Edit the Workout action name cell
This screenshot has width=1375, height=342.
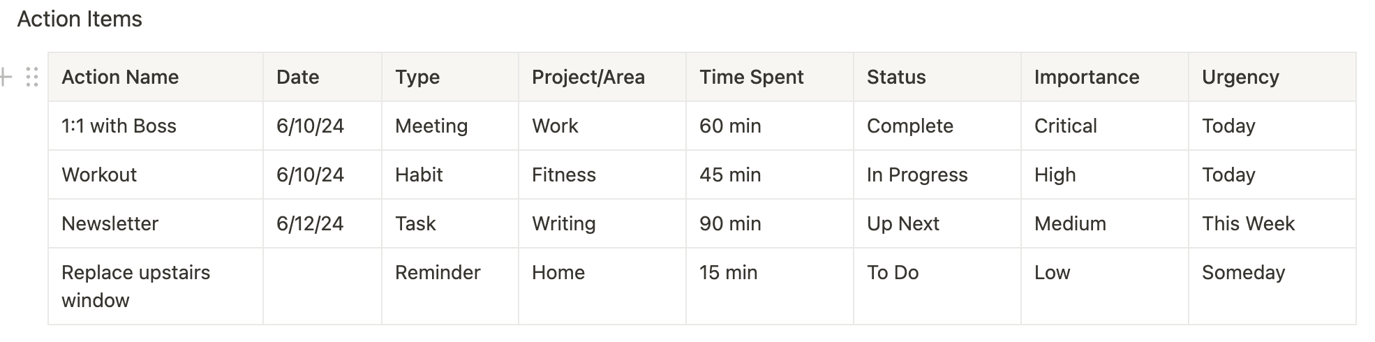click(x=156, y=174)
